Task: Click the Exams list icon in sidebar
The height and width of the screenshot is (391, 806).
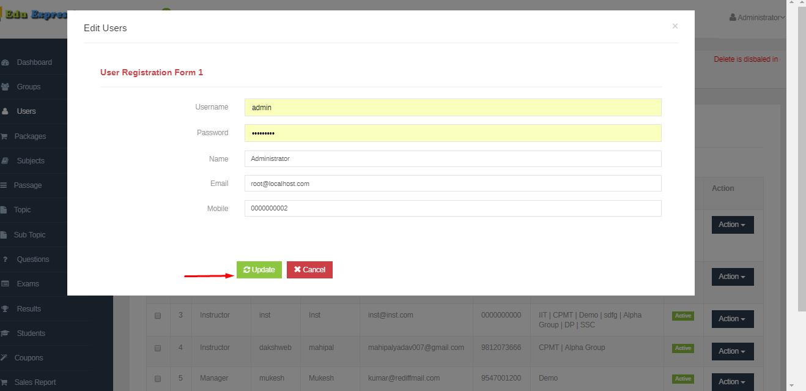Action: [5, 284]
